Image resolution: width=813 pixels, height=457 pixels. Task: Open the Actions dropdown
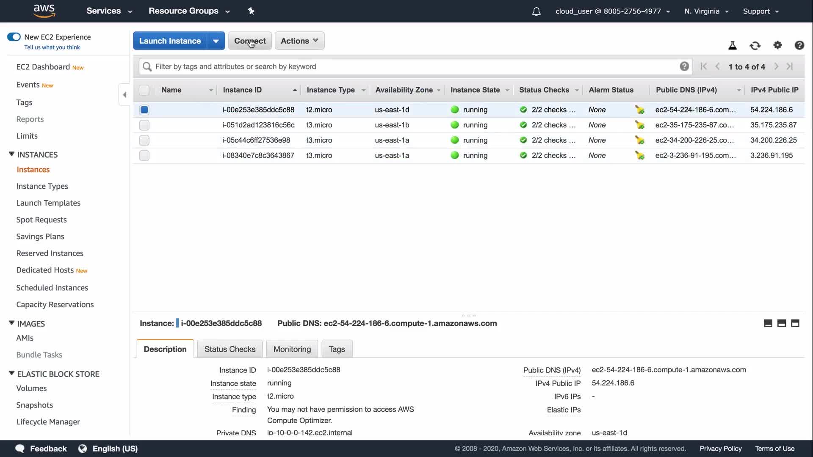point(299,41)
